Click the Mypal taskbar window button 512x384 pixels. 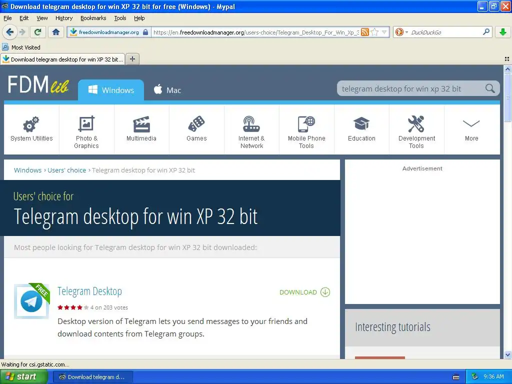click(x=92, y=377)
